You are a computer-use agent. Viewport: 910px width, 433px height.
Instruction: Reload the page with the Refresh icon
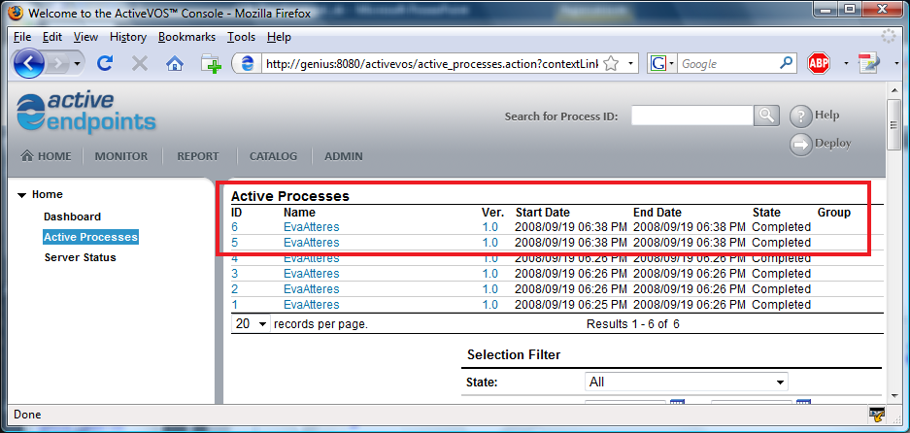[x=105, y=63]
